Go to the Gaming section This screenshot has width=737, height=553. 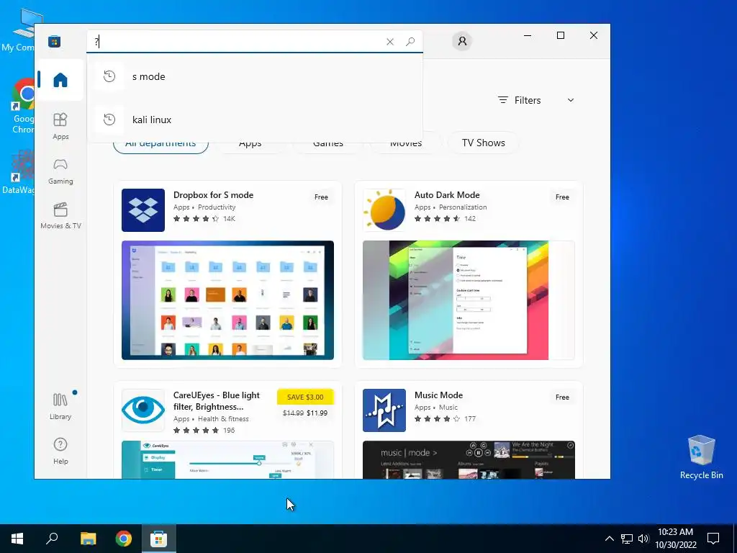(60, 171)
